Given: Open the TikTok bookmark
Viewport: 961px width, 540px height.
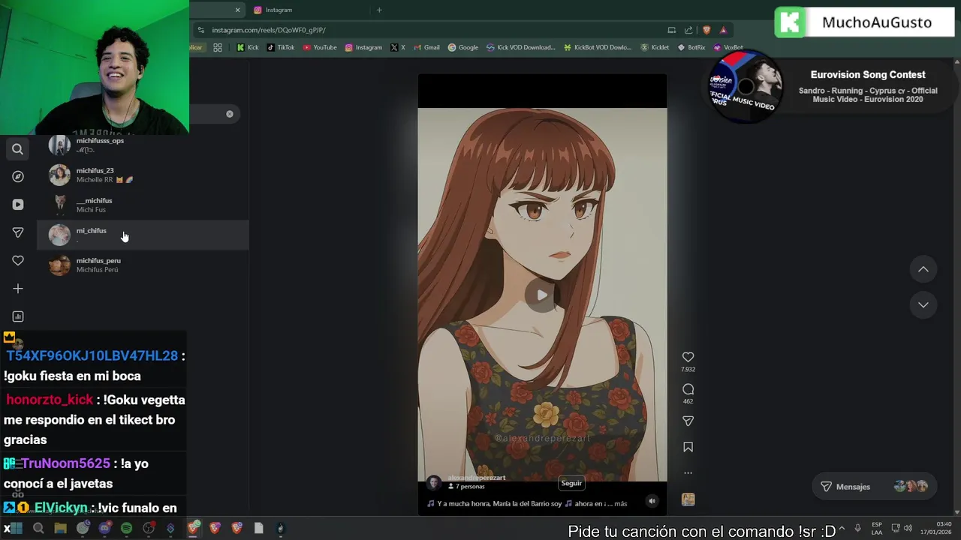Looking at the screenshot, I should point(281,47).
